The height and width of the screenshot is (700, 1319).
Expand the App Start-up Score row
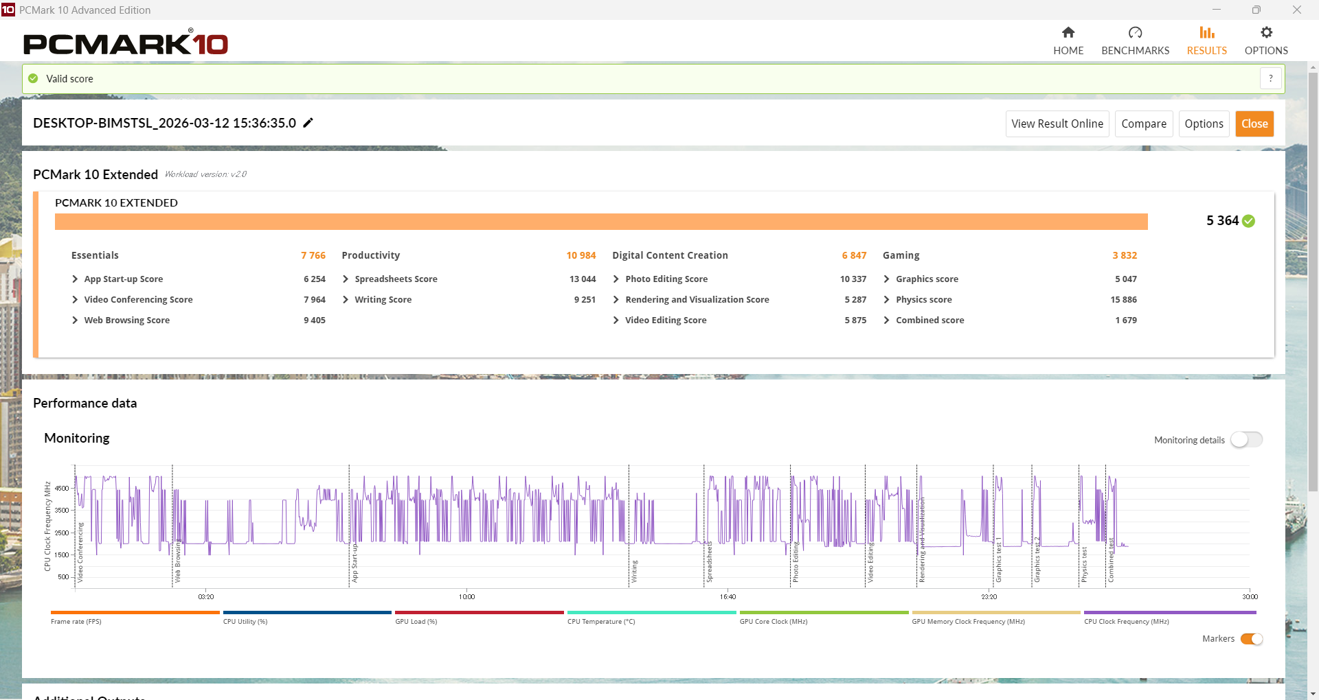coord(75,279)
